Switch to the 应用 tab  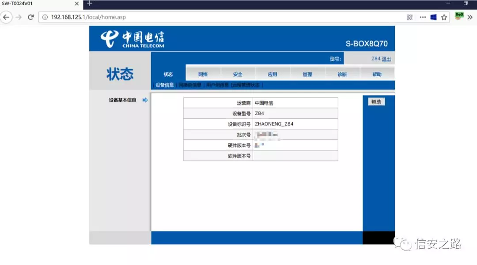pos(272,74)
